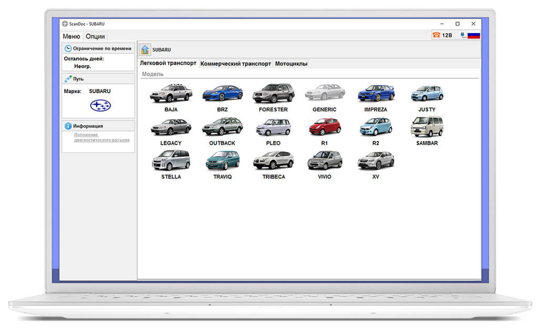Image resolution: width=538 pixels, height=329 pixels.
Task: Click the Ограничение по времени panel header
Action: 98,48
